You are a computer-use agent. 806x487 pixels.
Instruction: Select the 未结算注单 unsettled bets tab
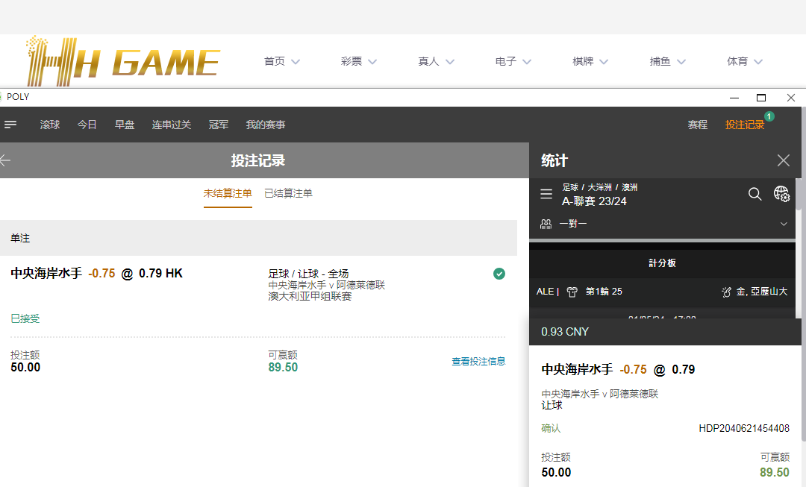228,193
